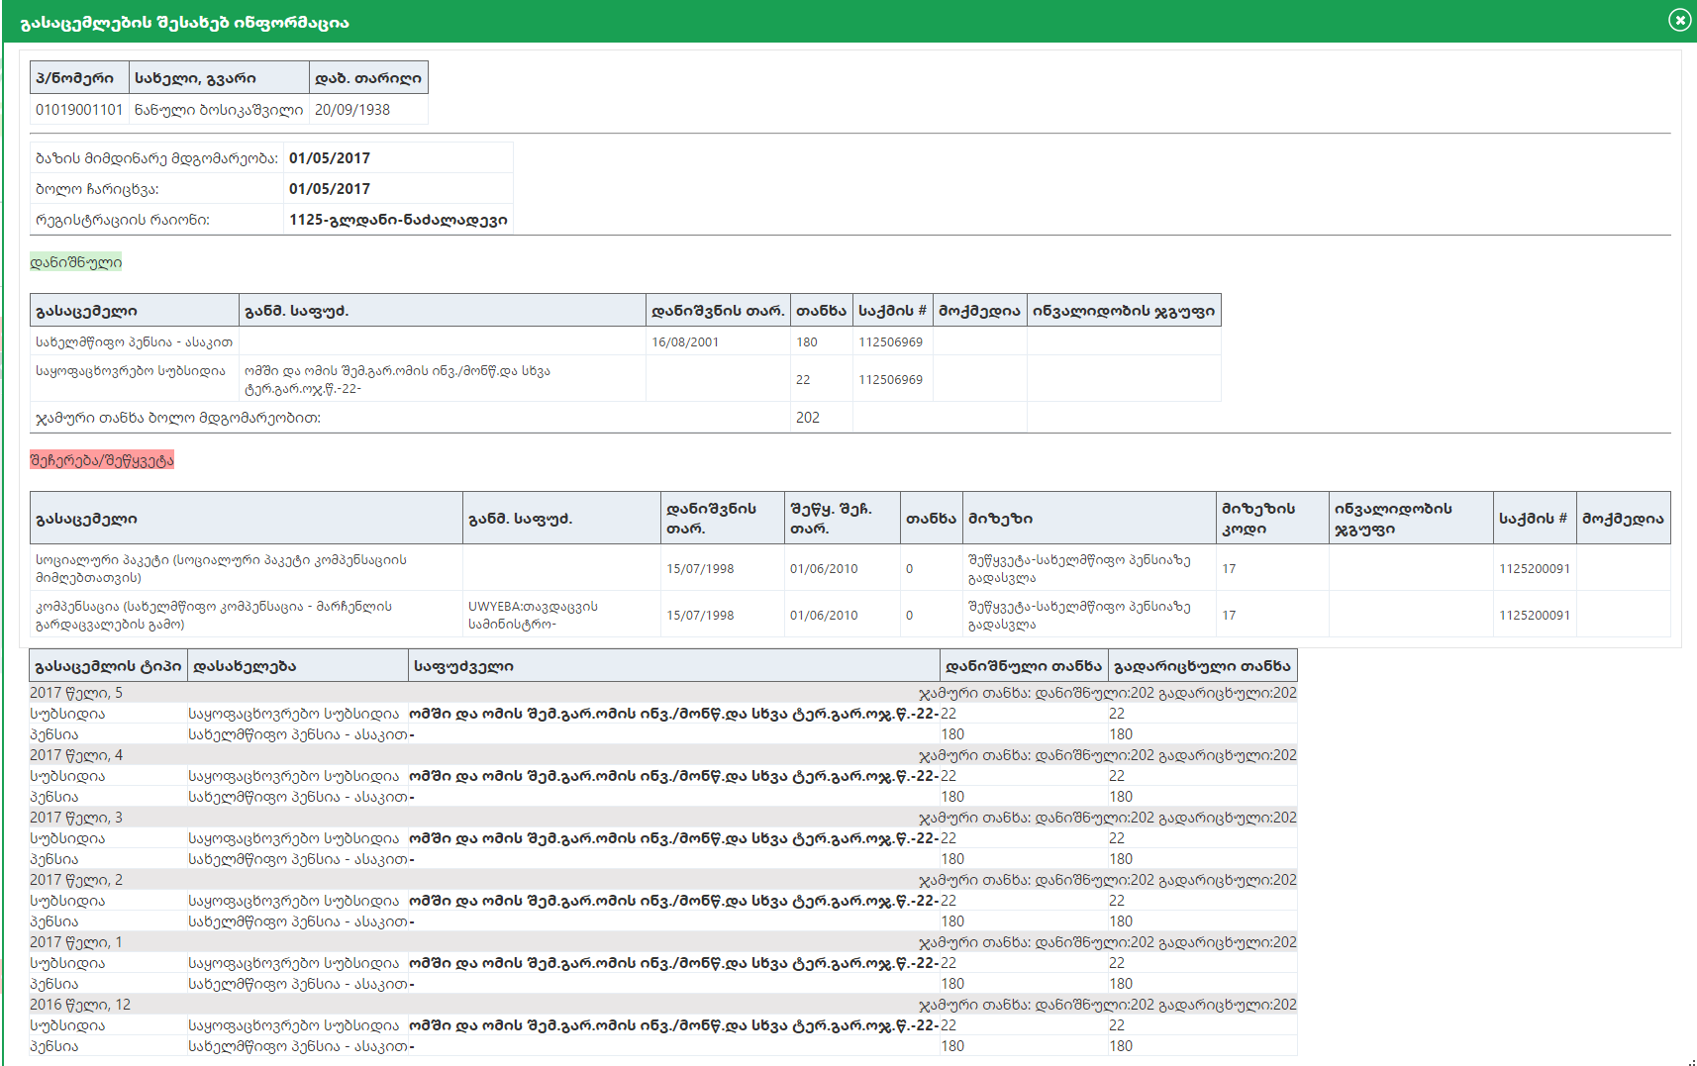Viewport: 1697px width, 1066px height.
Task: Click the გასაცემლის ტიპი column header
Action: [x=108, y=666]
